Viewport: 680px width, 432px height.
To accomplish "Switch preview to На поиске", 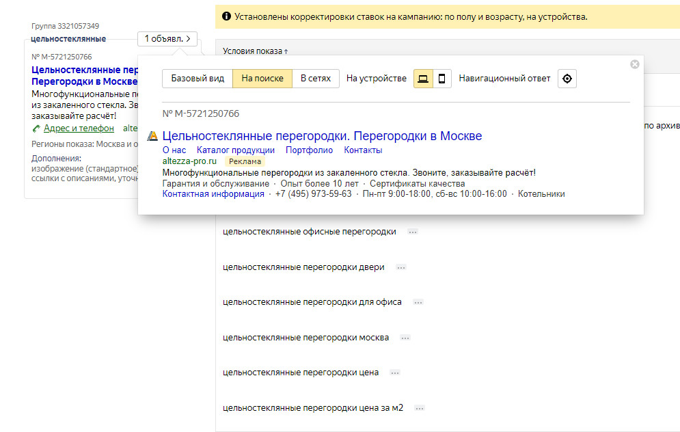I will [262, 79].
